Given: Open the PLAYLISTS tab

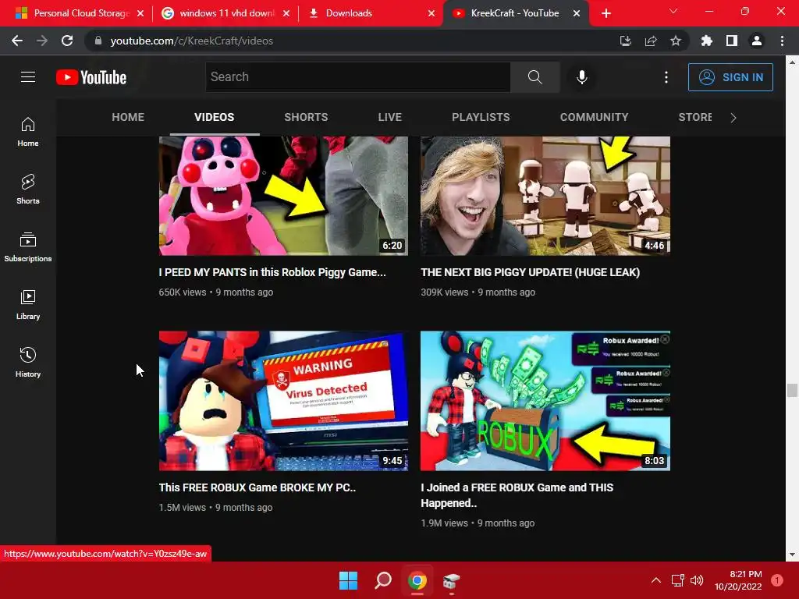Looking at the screenshot, I should pos(481,117).
